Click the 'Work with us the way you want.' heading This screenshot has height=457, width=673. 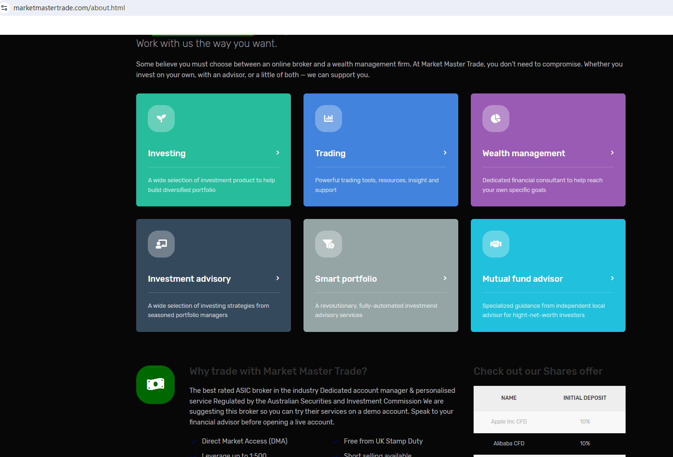pos(206,44)
